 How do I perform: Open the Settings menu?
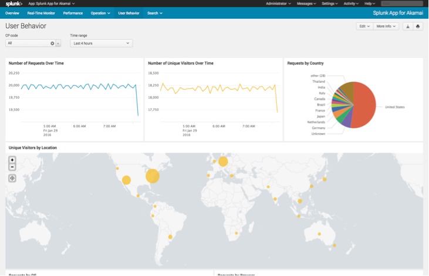[330, 4]
